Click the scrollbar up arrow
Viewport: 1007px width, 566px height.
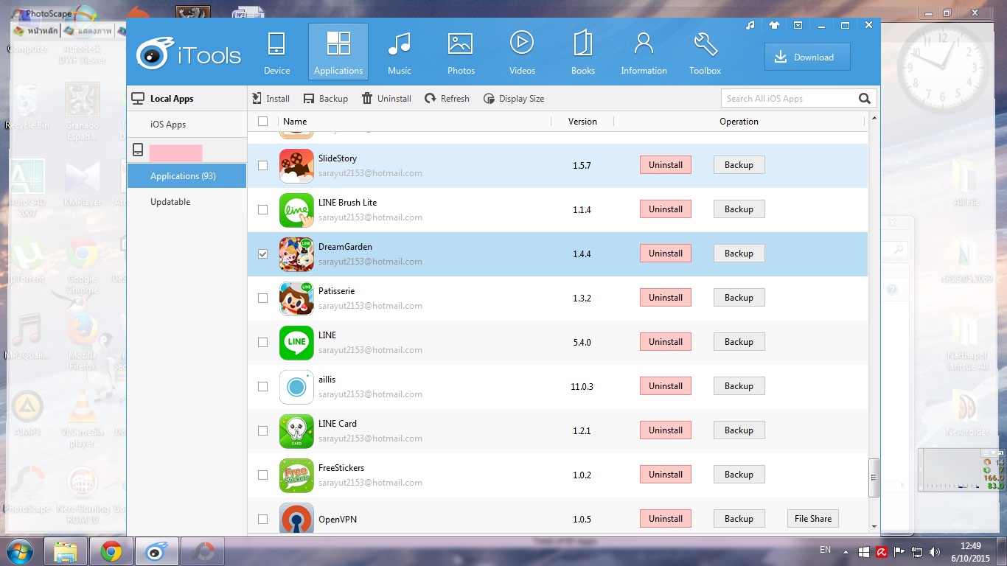point(874,118)
